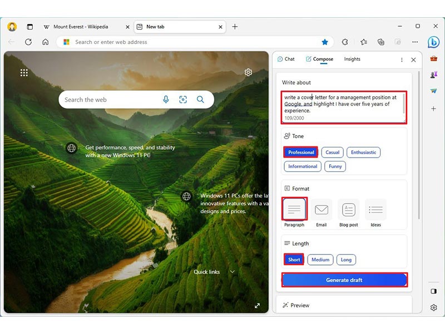Image resolution: width=445 pixels, height=334 pixels.
Task: Select the Professional tone
Action: [x=301, y=152]
